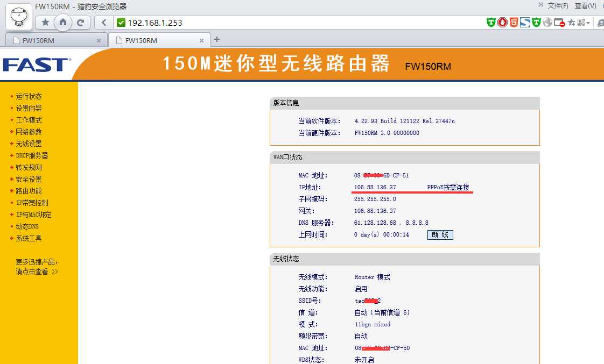
Task: Expand 无线设置 menu
Action: 29,144
